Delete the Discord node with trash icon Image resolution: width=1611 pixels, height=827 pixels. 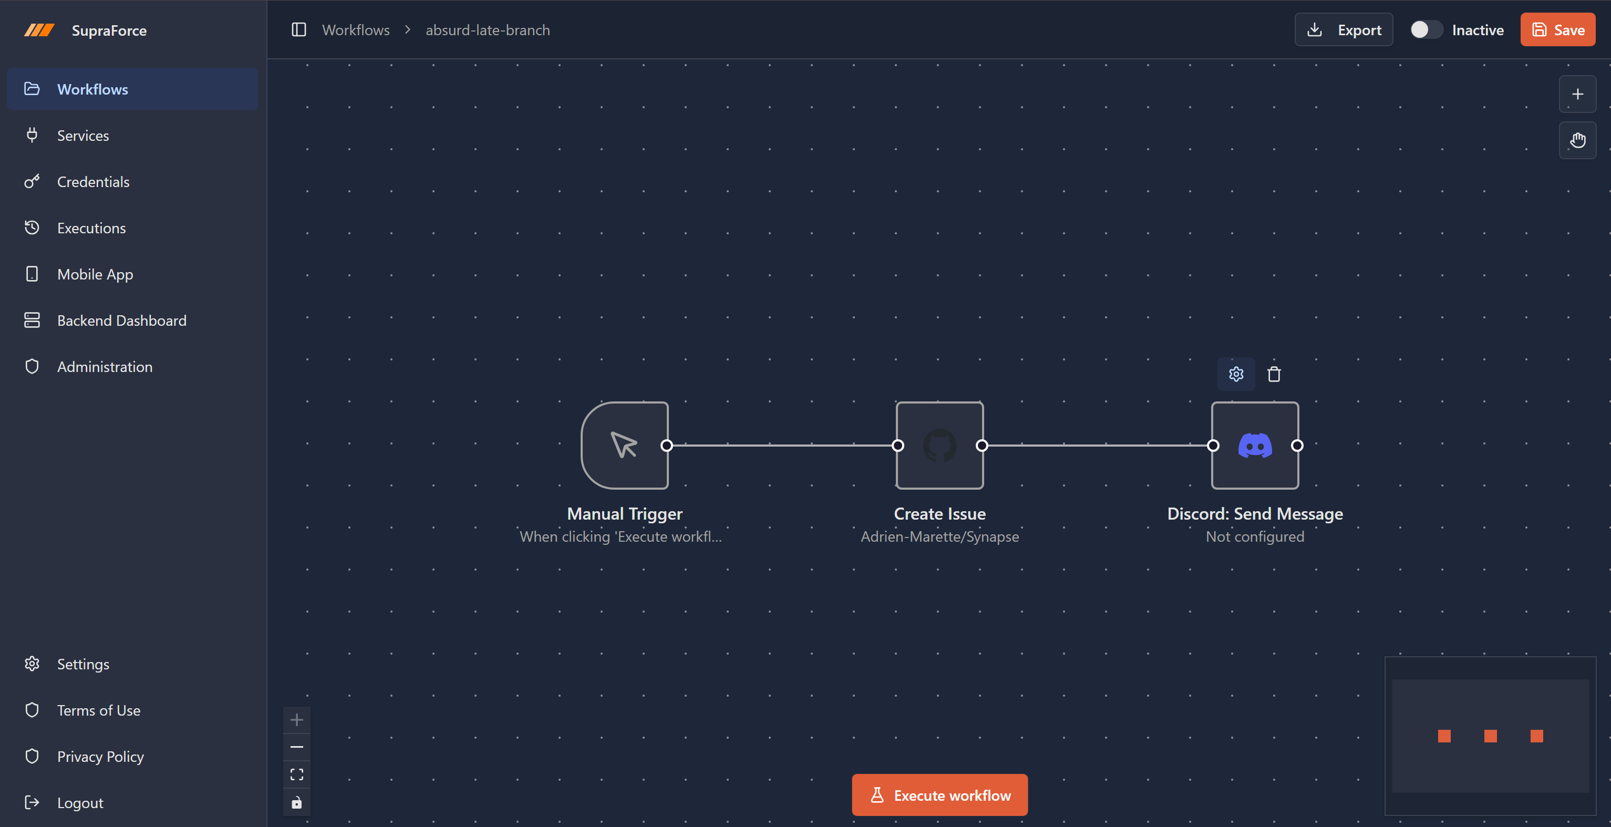(1273, 374)
